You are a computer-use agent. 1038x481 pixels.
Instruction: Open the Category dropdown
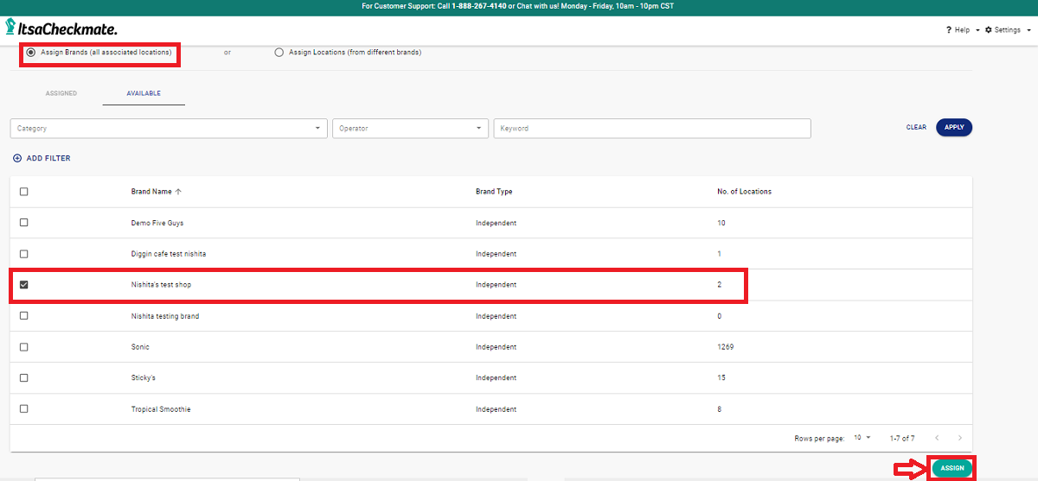point(169,129)
